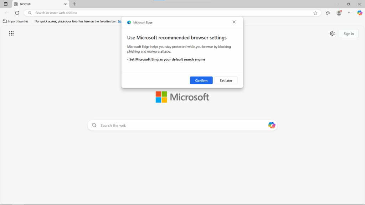This screenshot has width=365, height=205.
Task: Open the profile avatar icon
Action: pyautogui.click(x=339, y=13)
